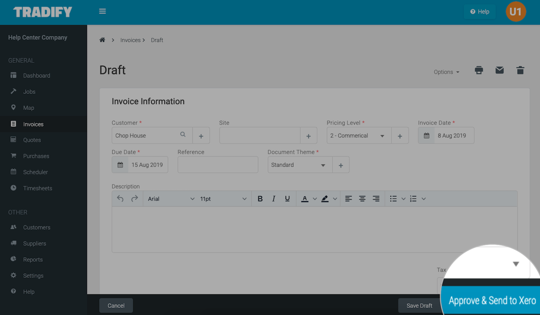Expand highlight color options arrow
The height and width of the screenshot is (315, 540).
[x=335, y=199]
